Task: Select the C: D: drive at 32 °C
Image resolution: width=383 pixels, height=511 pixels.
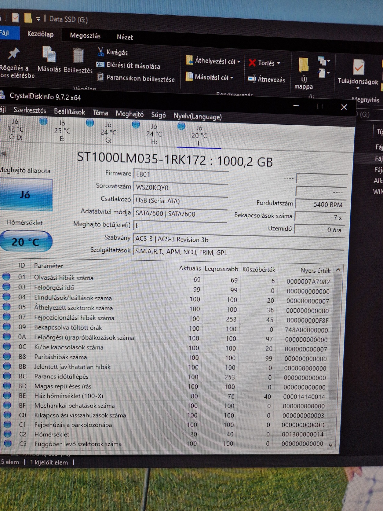Action: click(x=15, y=129)
